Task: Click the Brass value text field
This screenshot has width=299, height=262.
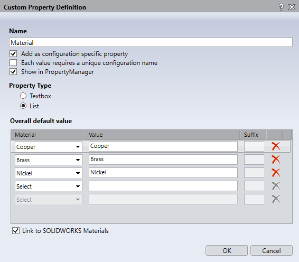Action: 163,160
